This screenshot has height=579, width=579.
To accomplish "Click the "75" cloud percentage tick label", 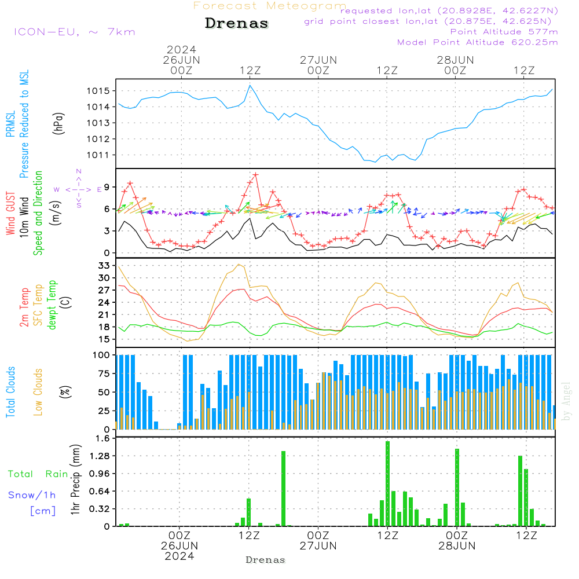I will tap(104, 373).
